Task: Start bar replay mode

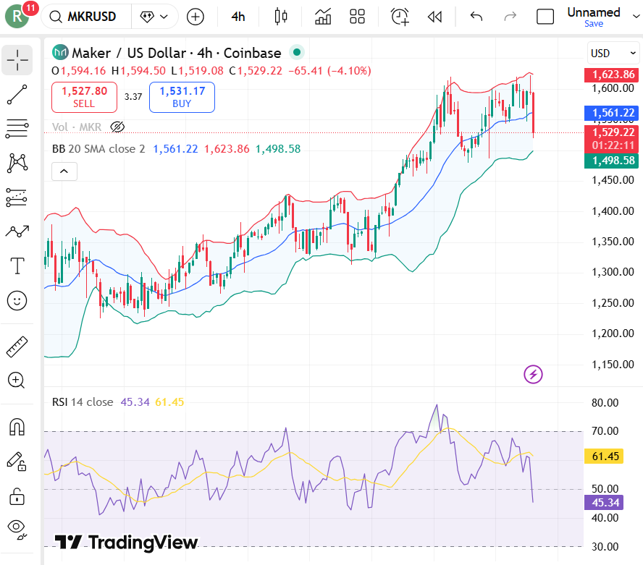Action: pyautogui.click(x=434, y=16)
